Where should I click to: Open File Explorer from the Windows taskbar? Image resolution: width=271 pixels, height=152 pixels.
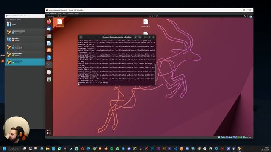(x=48, y=149)
